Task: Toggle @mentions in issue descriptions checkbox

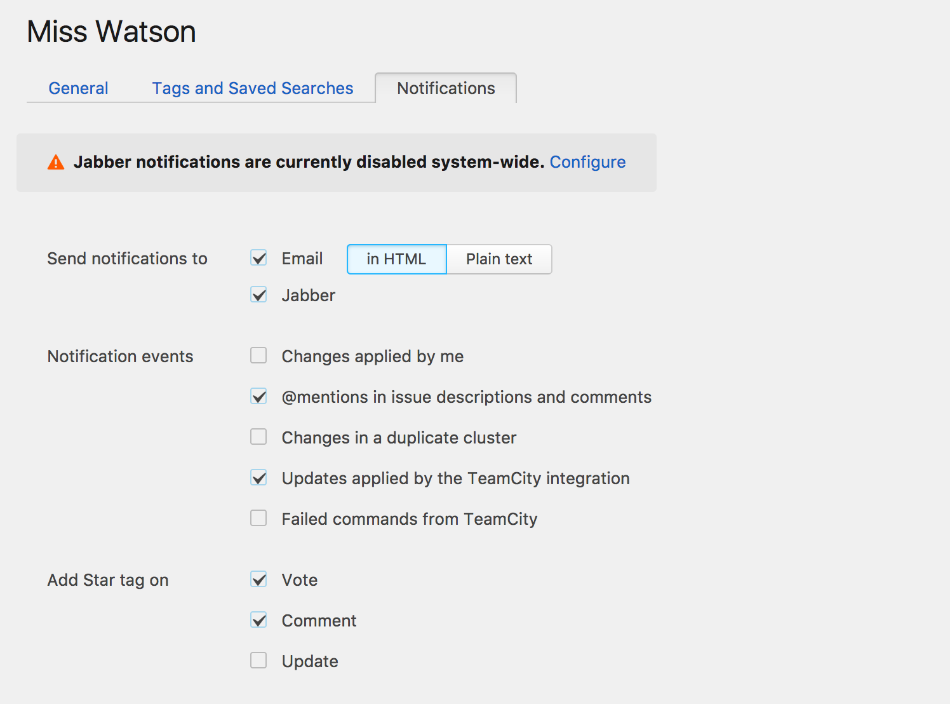Action: coord(258,396)
